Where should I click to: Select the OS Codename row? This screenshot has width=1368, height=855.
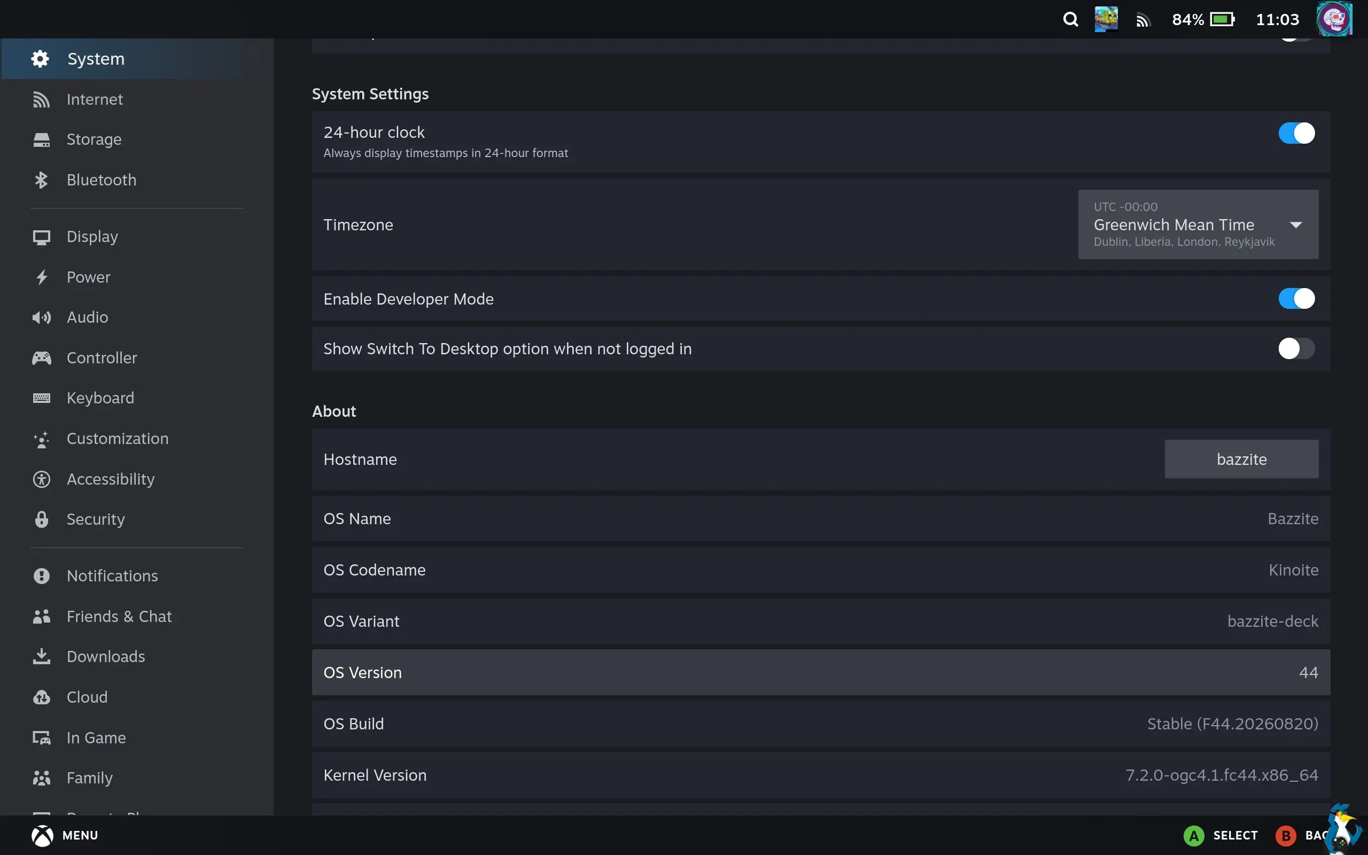tap(821, 570)
